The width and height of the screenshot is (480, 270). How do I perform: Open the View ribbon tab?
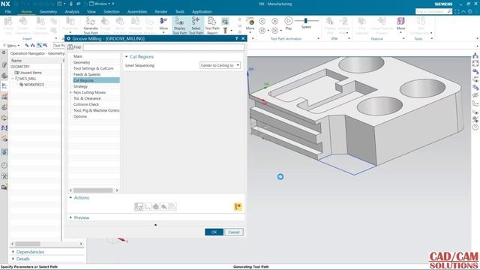click(91, 12)
